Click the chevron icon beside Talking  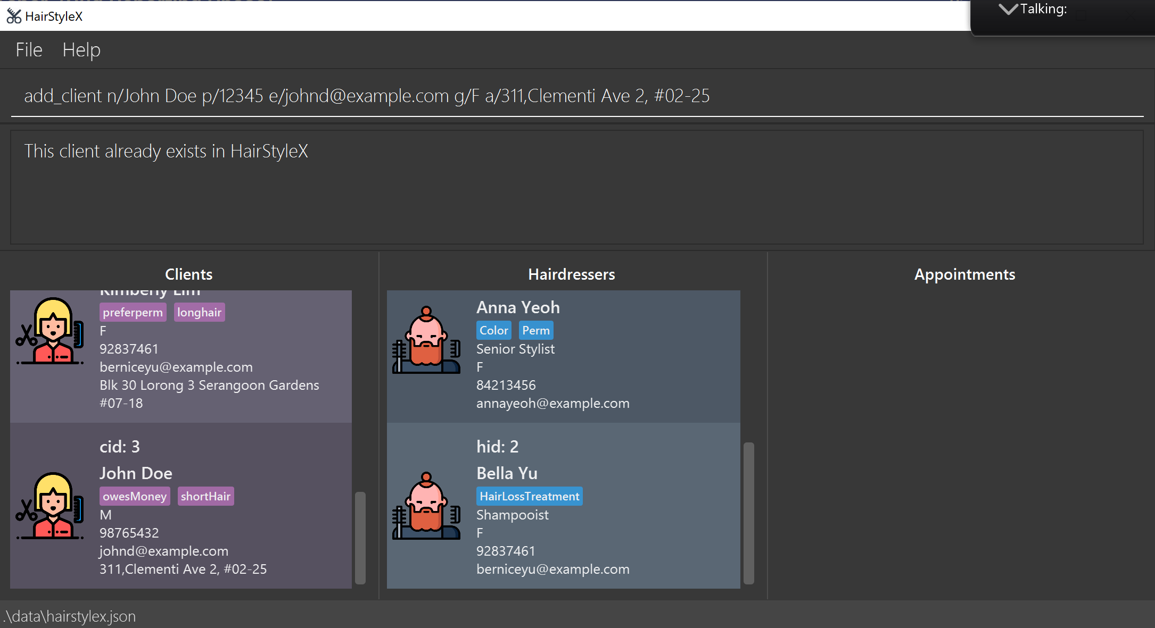pyautogui.click(x=1008, y=9)
